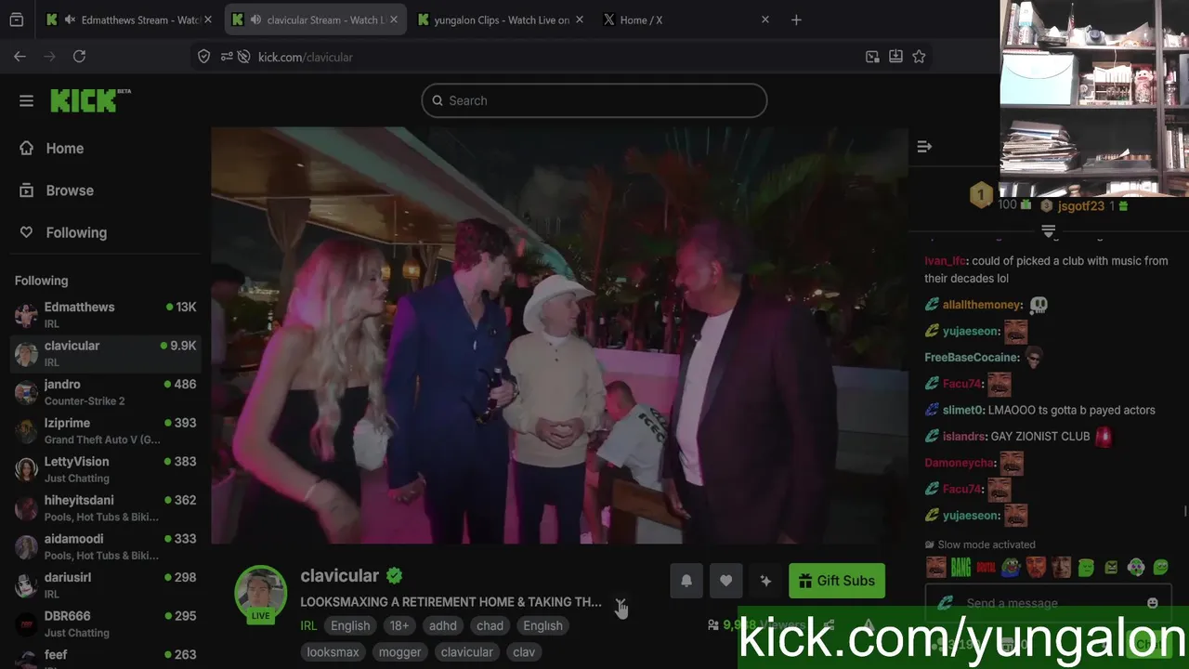
Task: Follow clavicular with heart button
Action: pos(725,581)
